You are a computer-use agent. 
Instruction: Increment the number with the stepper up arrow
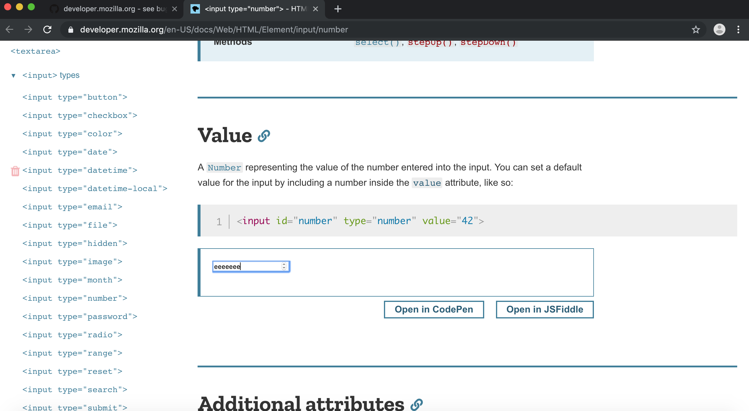pyautogui.click(x=284, y=264)
